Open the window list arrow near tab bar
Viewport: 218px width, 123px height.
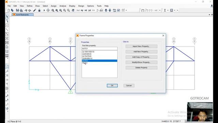[209, 15]
